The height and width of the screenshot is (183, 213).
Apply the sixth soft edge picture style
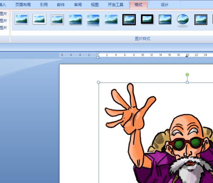click(111, 20)
